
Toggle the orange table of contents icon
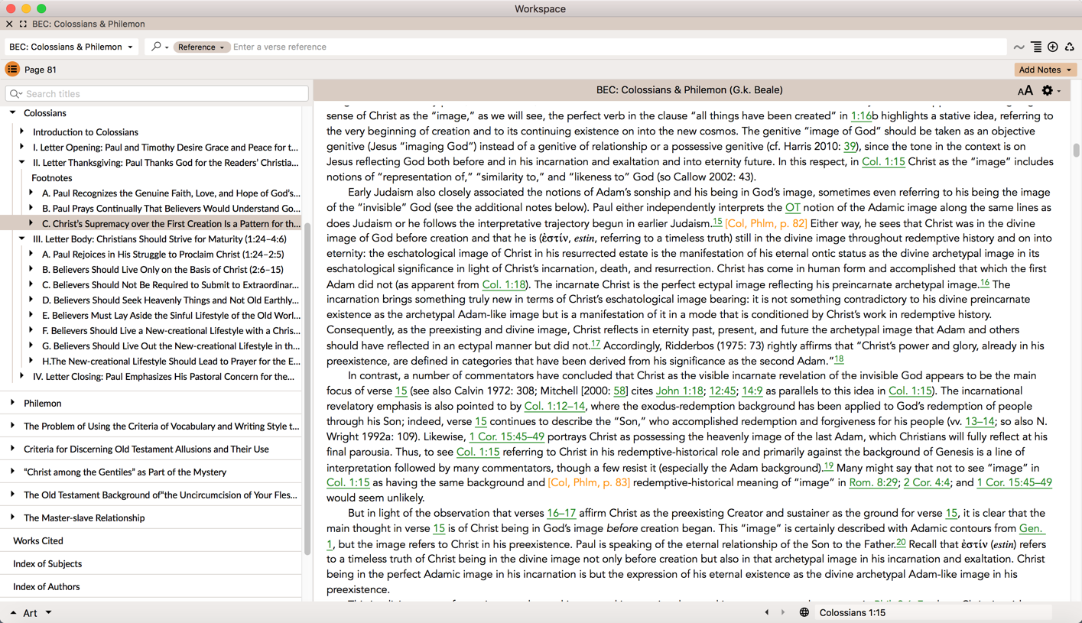(x=12, y=70)
